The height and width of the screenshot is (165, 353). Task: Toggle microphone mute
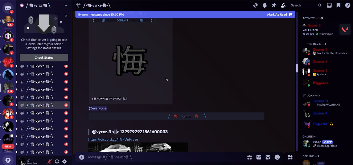[49, 161]
